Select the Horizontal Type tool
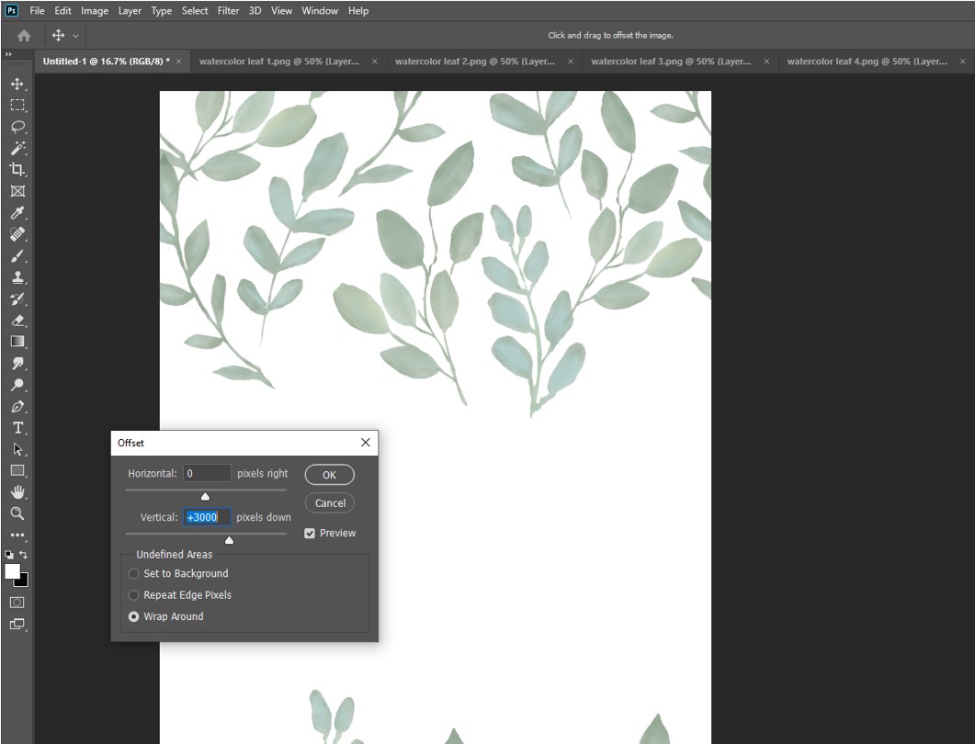 coord(17,428)
